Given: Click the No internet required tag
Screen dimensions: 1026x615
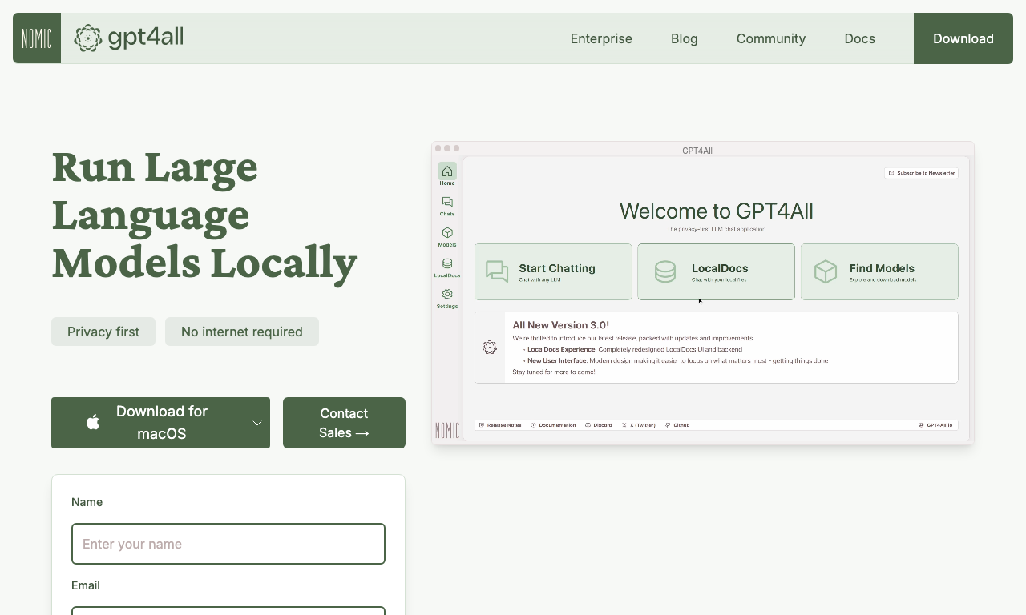Looking at the screenshot, I should pos(242,332).
